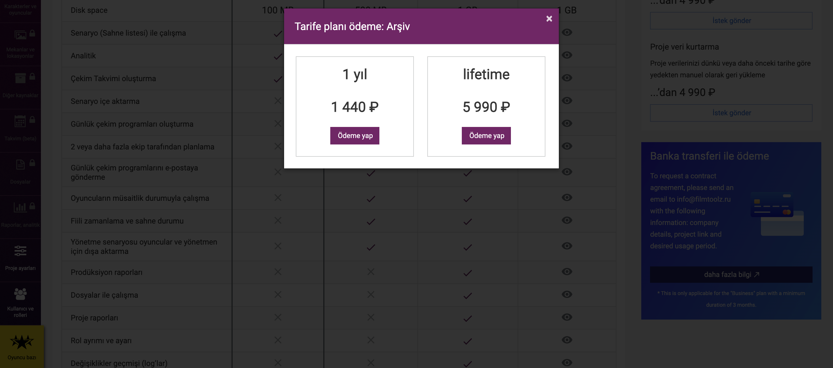Select Karakterler ve oyuncular sidebar item
833x368 pixels.
click(20, 10)
